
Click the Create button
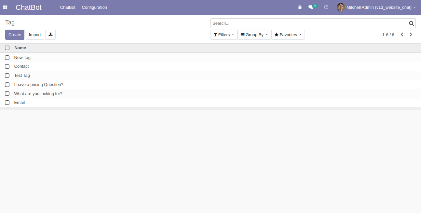click(15, 35)
